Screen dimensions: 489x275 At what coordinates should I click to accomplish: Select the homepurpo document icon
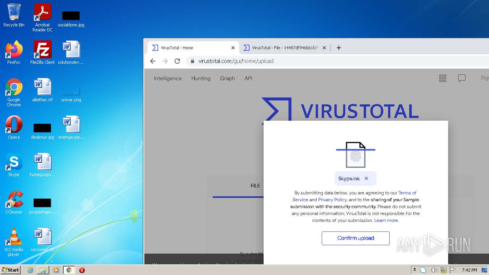click(42, 165)
